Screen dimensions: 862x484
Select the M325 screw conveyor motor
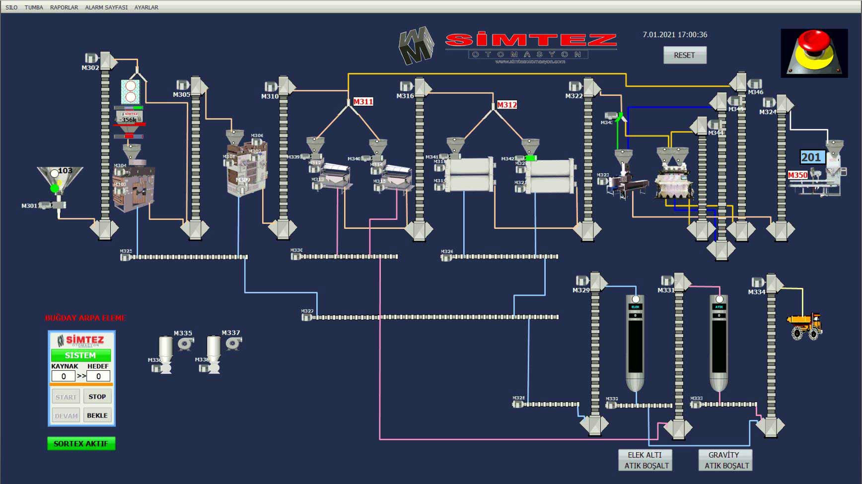[126, 257]
